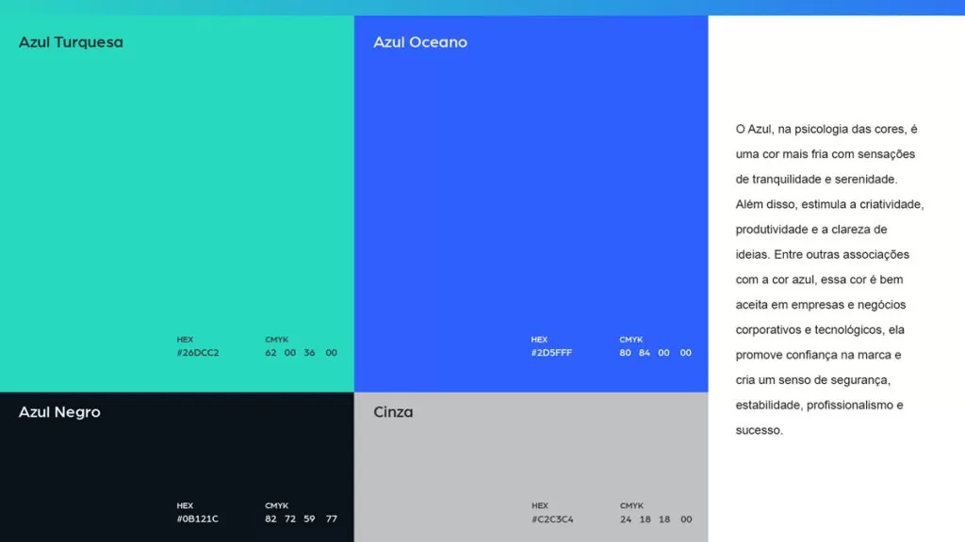Click line 'cria um senso de segurança,'
The height and width of the screenshot is (542, 965).
pos(813,380)
